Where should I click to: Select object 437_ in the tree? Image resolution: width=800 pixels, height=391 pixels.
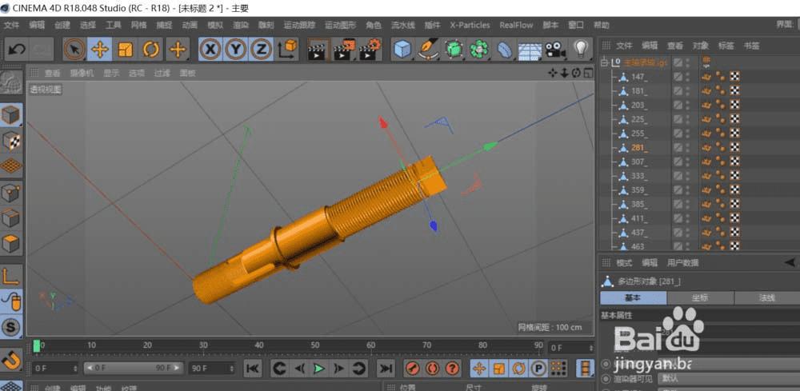tap(639, 233)
